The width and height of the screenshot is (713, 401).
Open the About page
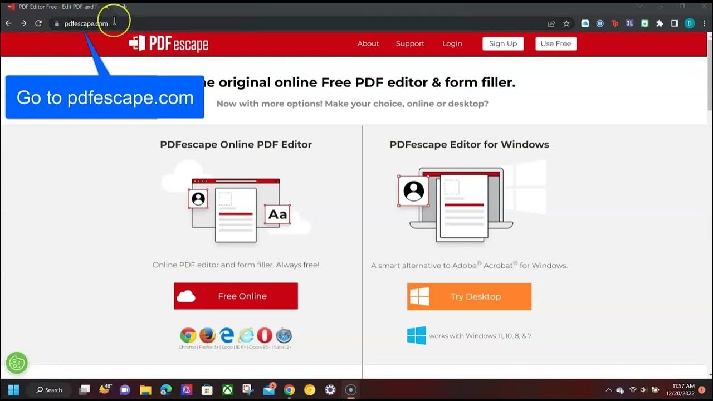click(x=368, y=43)
